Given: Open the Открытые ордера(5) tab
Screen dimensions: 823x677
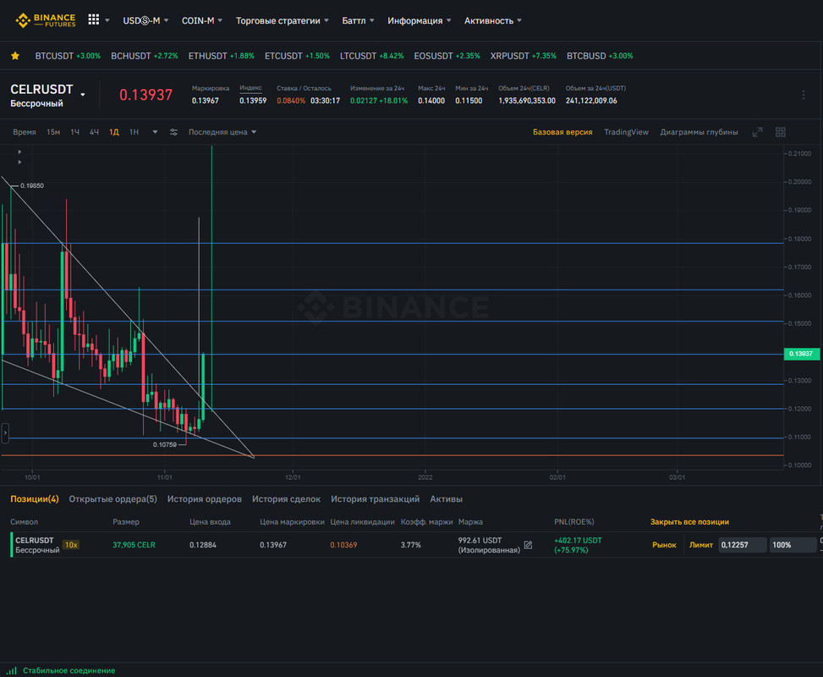Looking at the screenshot, I should coord(112,499).
